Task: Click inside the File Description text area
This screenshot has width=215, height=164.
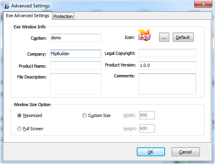Action: 76,84
